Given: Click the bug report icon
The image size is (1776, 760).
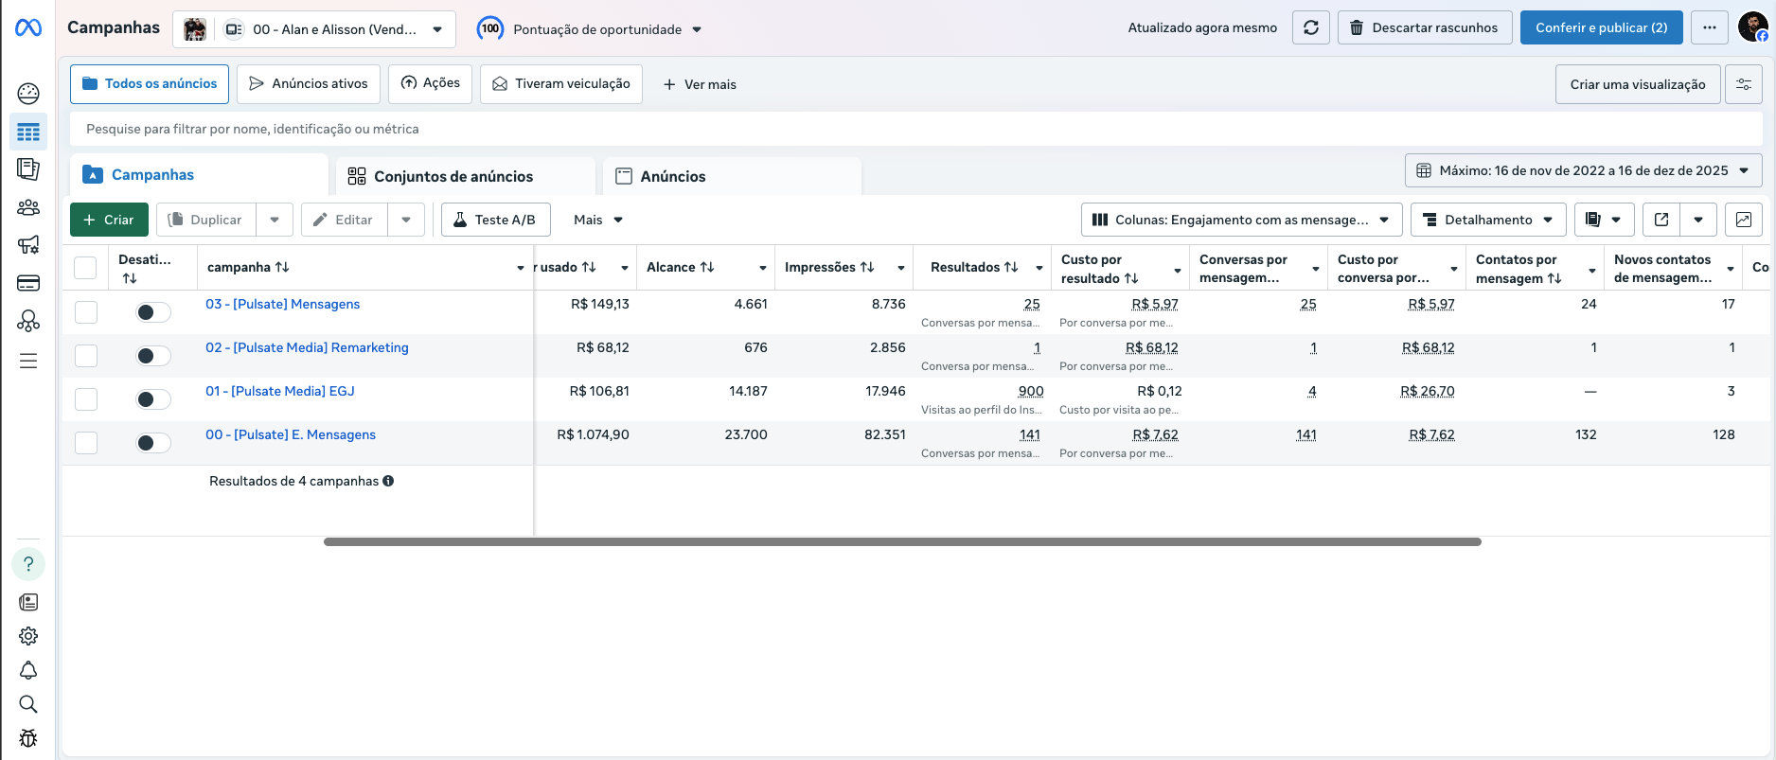Looking at the screenshot, I should [28, 738].
